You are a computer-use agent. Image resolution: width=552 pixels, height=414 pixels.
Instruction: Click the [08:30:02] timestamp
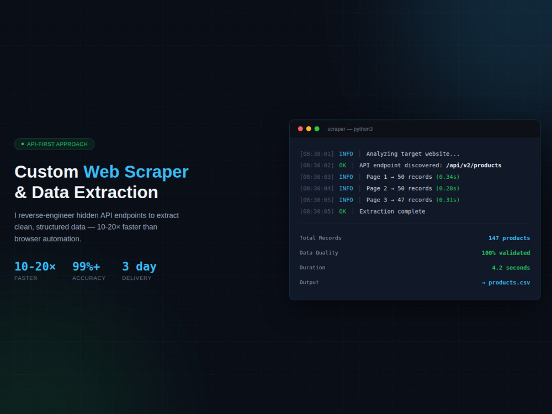pos(317,166)
